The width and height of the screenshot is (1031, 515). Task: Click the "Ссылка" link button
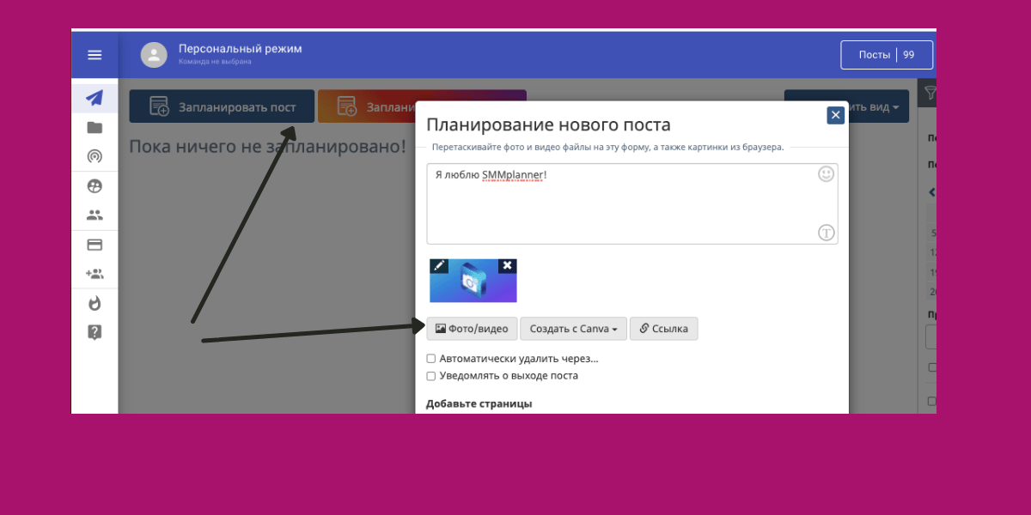click(x=663, y=329)
